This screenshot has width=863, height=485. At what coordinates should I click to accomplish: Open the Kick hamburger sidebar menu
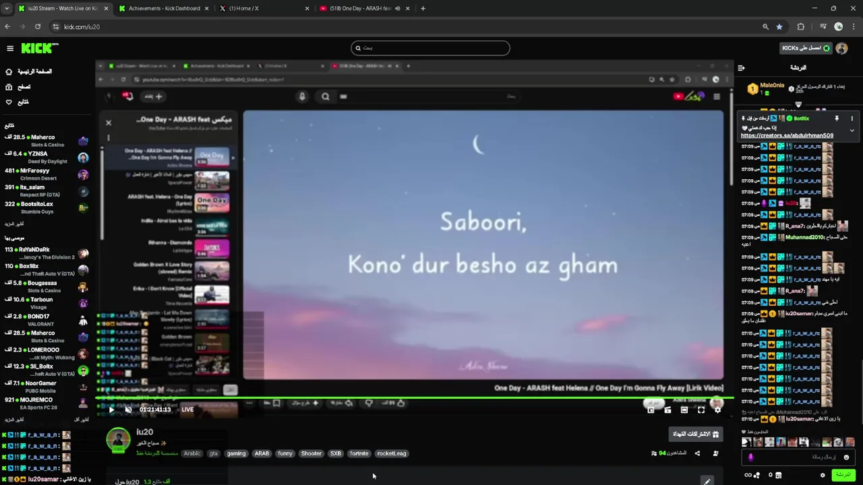pyautogui.click(x=10, y=48)
